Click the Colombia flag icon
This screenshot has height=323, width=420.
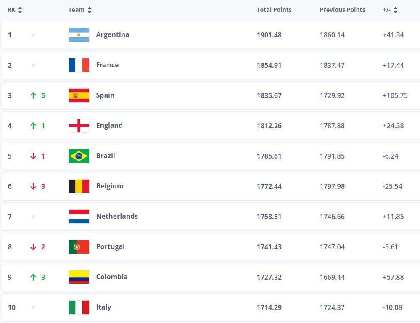click(79, 277)
